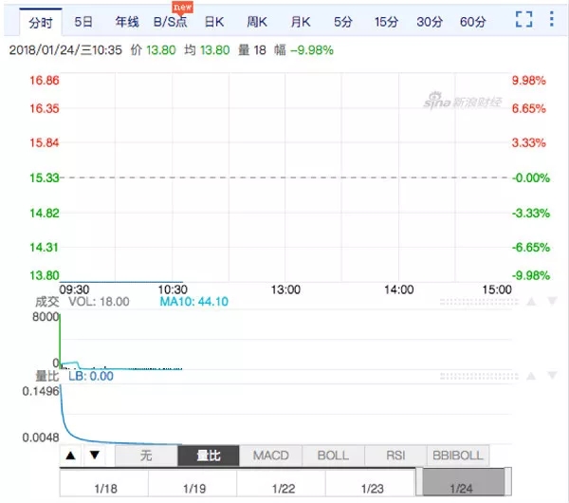Image resolution: width=569 pixels, height=503 pixels.
Task: Show the 5日 chart tab
Action: pos(83,21)
